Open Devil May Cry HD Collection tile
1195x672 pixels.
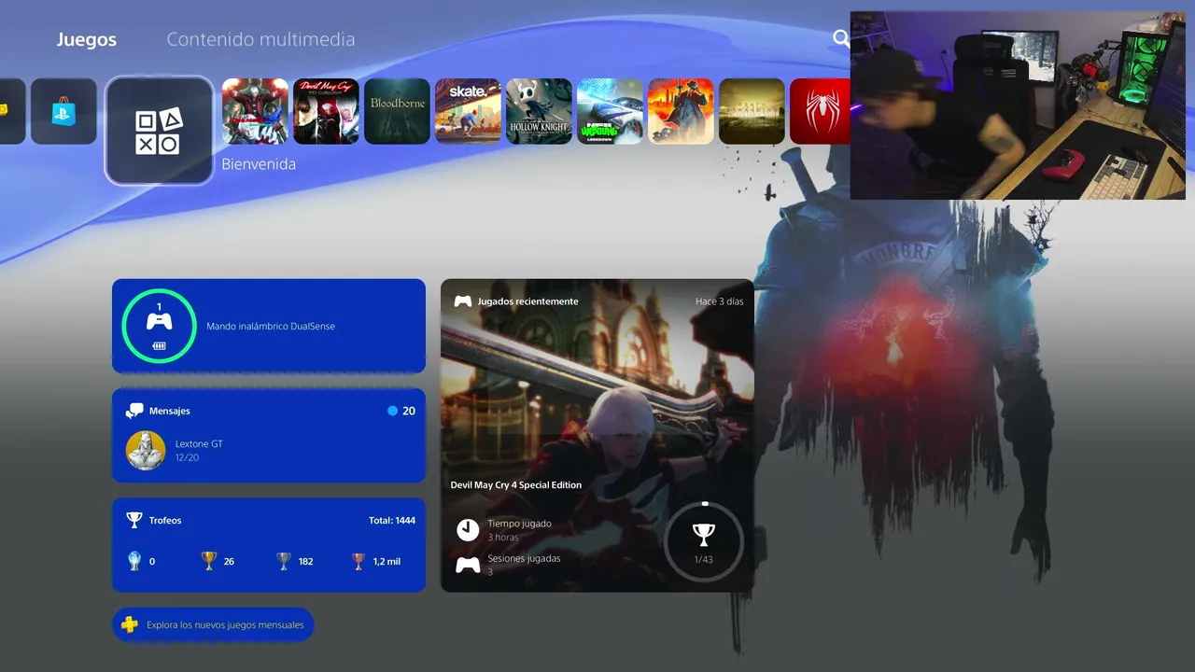click(x=326, y=111)
